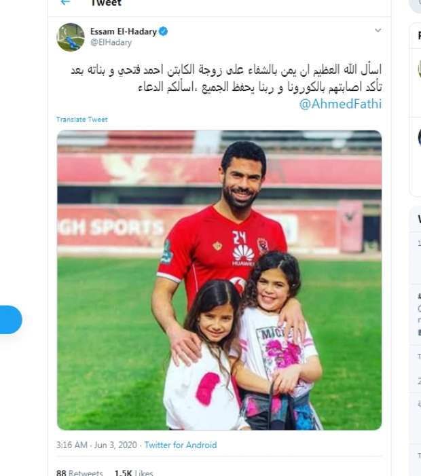Screen dimensions: 421x476
Task: Expand the tweet options chevron menu
Action: point(378,30)
